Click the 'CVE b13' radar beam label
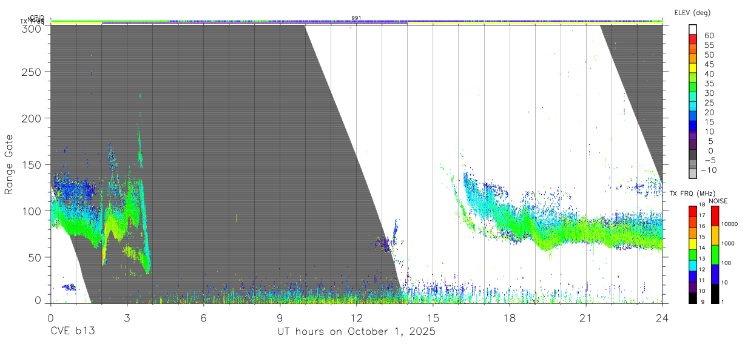This screenshot has height=344, width=745. click(x=72, y=332)
